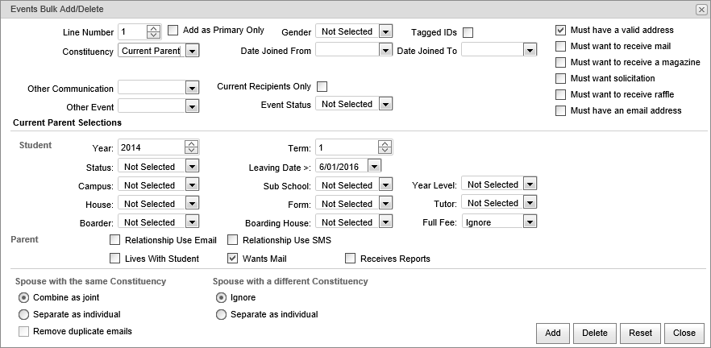Increase Line Number with up arrow
Screen dimensions: 711x348
(154, 29)
